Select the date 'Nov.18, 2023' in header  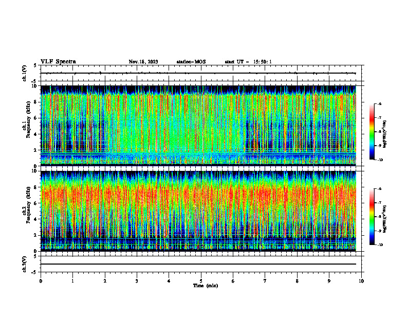tap(143, 62)
